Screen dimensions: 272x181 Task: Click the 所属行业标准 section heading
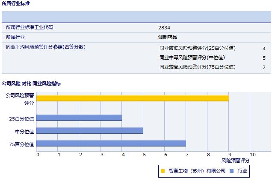[x=16, y=3]
